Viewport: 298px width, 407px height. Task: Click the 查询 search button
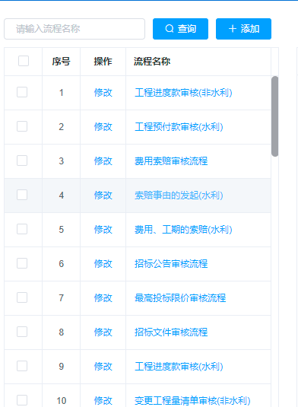click(x=180, y=29)
